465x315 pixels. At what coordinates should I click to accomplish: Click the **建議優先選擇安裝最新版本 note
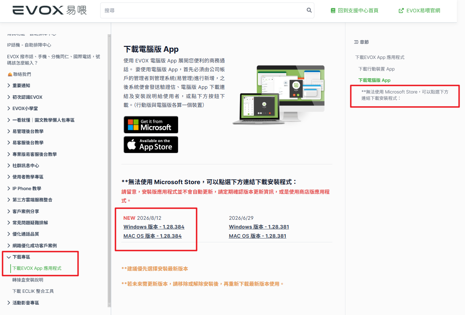click(155, 269)
